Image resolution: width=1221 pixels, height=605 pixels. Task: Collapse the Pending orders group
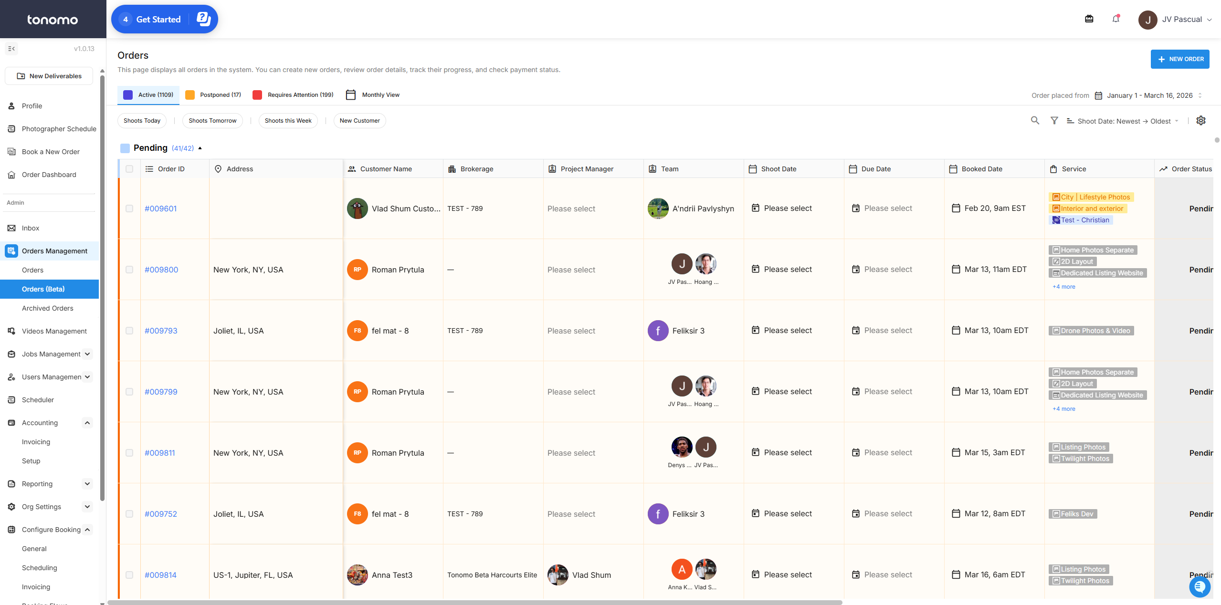click(x=200, y=148)
